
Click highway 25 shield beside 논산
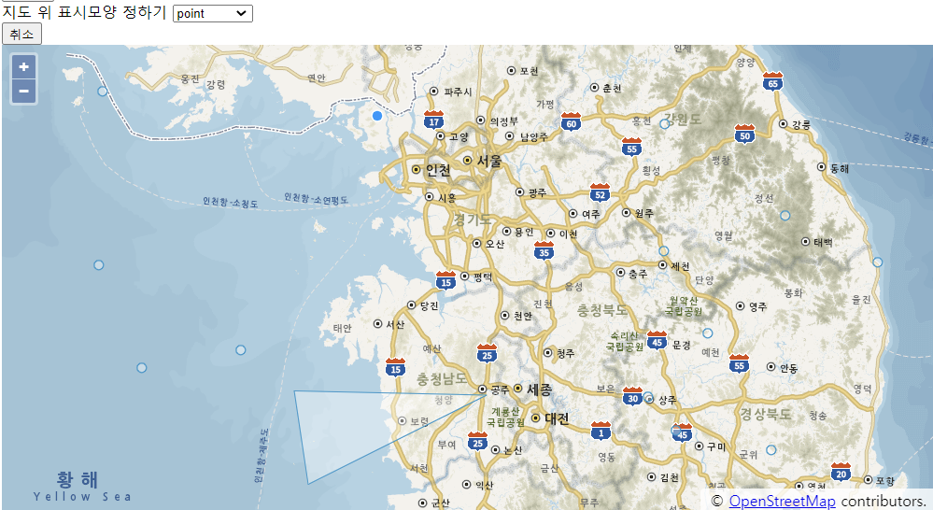[477, 441]
